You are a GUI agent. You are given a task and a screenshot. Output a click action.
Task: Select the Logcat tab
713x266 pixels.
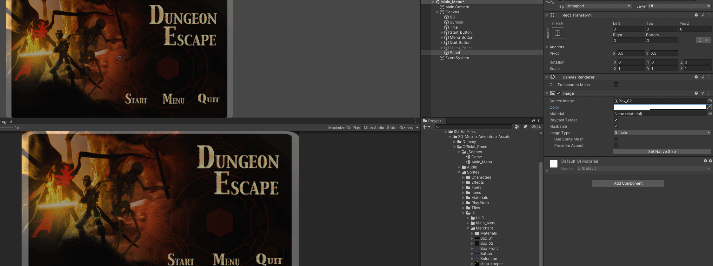click(x=6, y=122)
